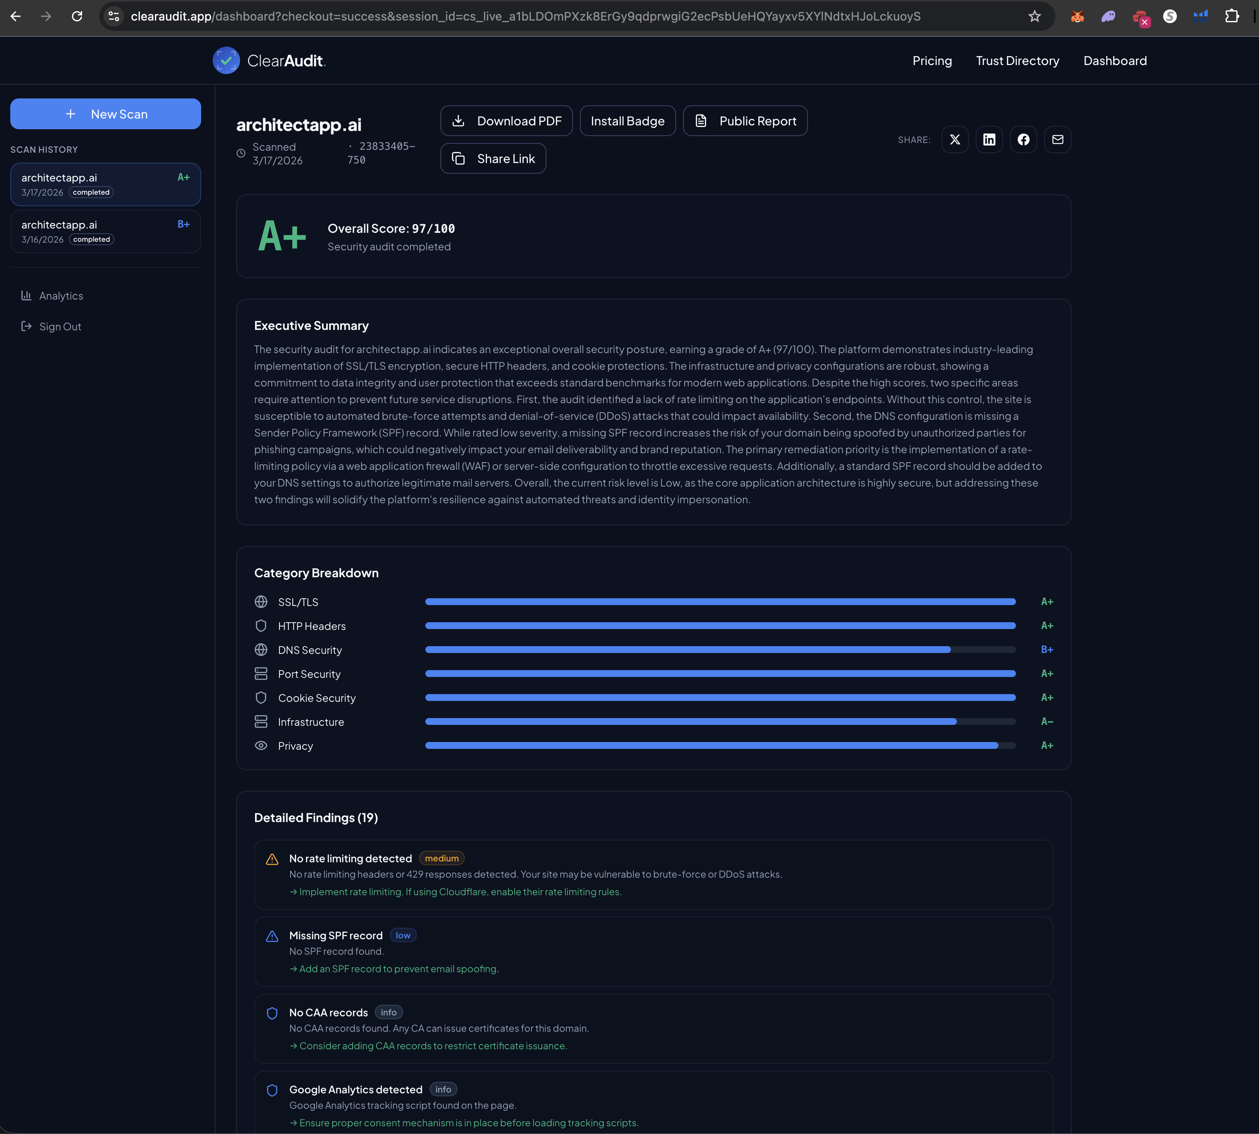Select the 3/16/2026 scan from history
Image resolution: width=1259 pixels, height=1134 pixels.
[x=105, y=231]
